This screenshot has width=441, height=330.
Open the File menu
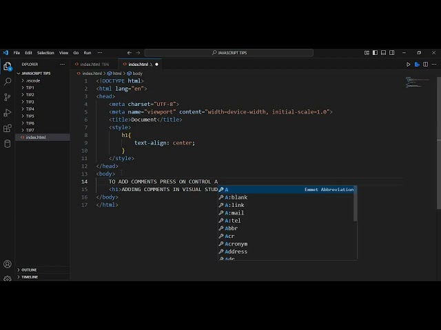coord(17,53)
